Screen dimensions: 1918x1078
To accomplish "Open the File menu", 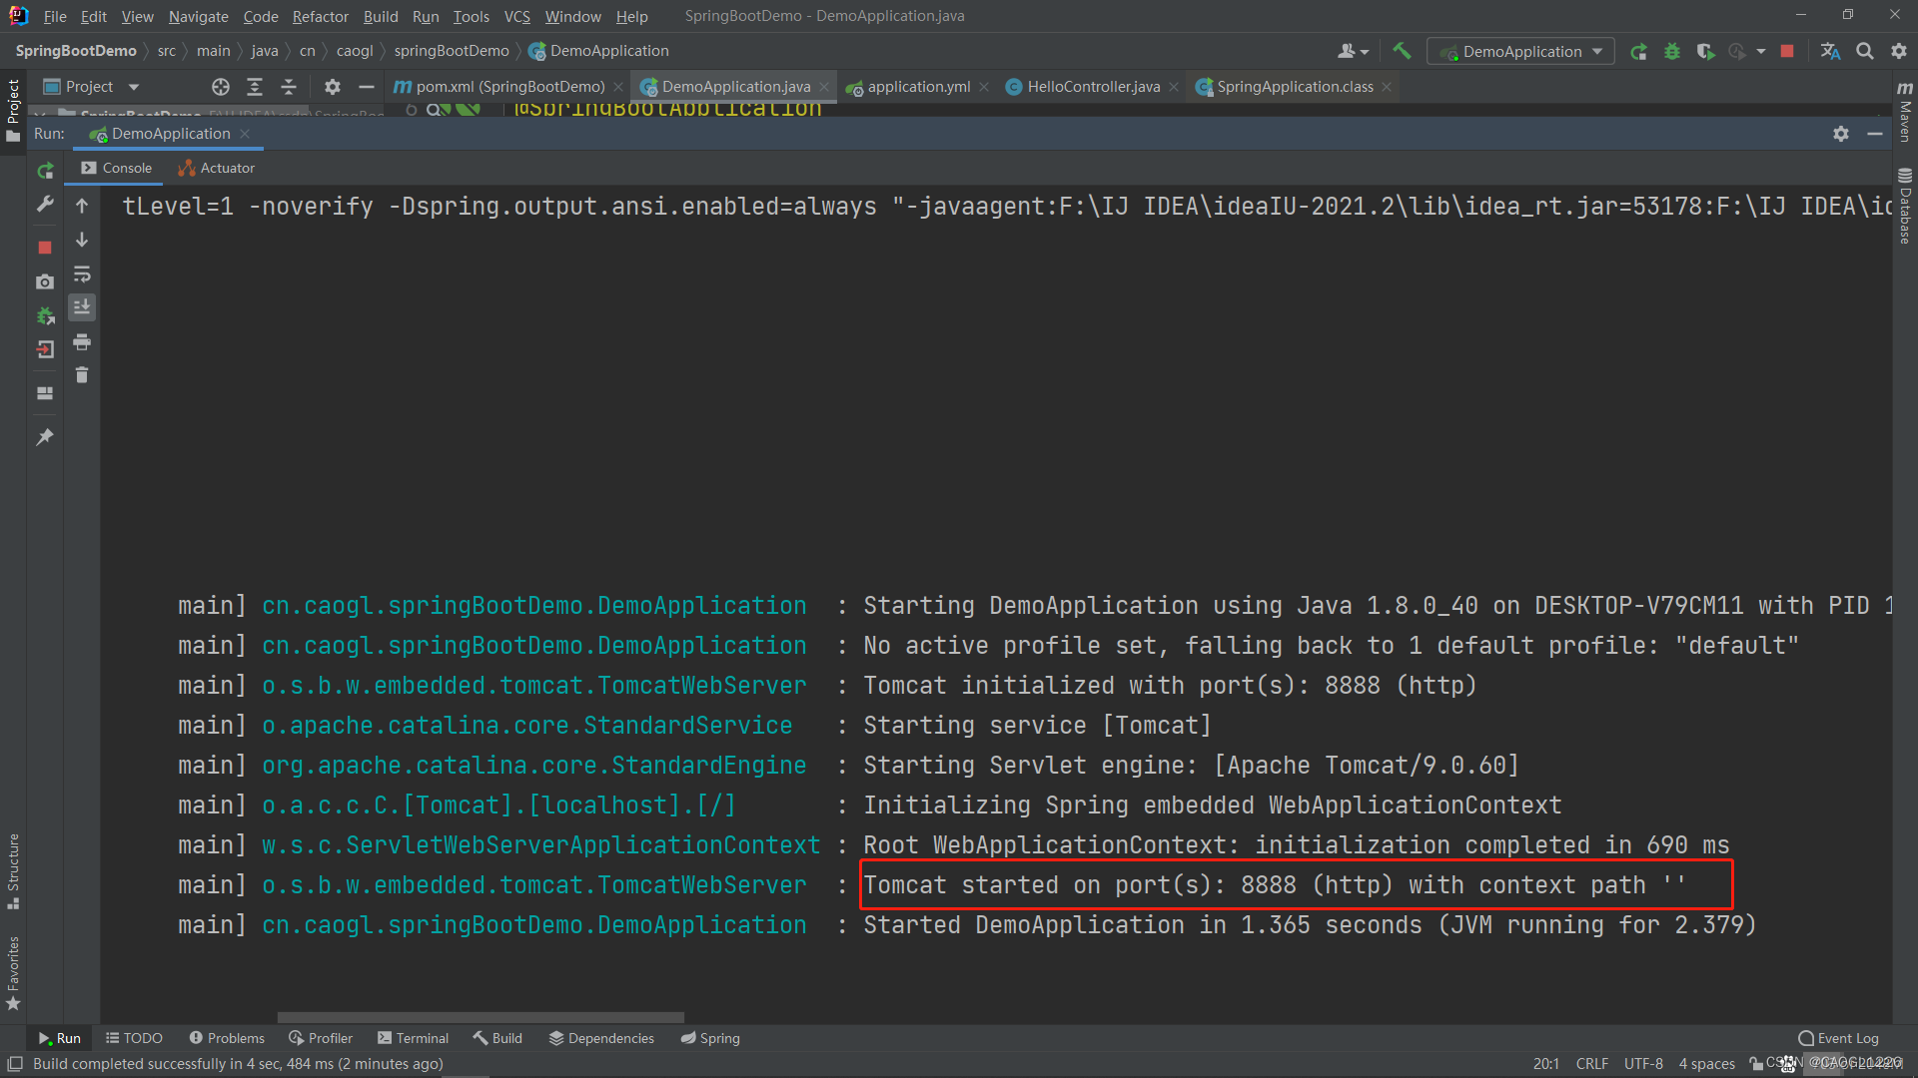I will pyautogui.click(x=55, y=16).
